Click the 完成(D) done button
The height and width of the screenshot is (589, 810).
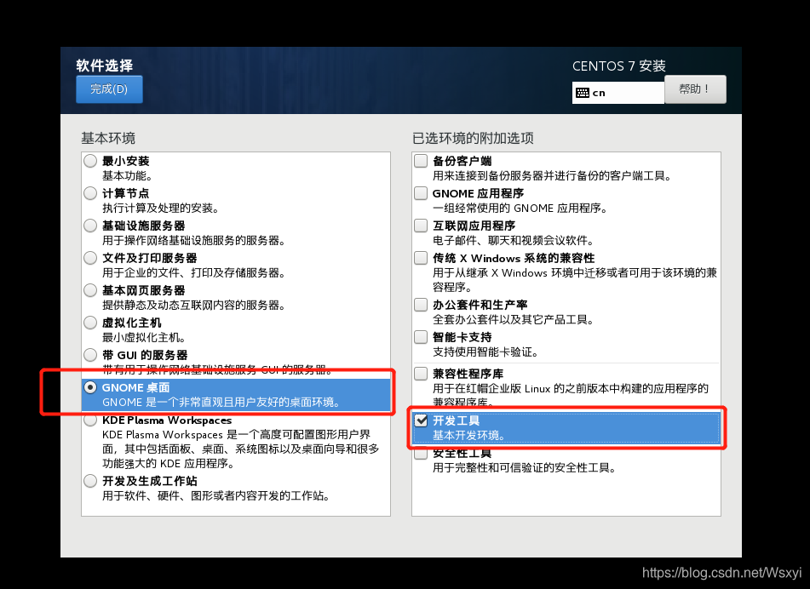(109, 89)
